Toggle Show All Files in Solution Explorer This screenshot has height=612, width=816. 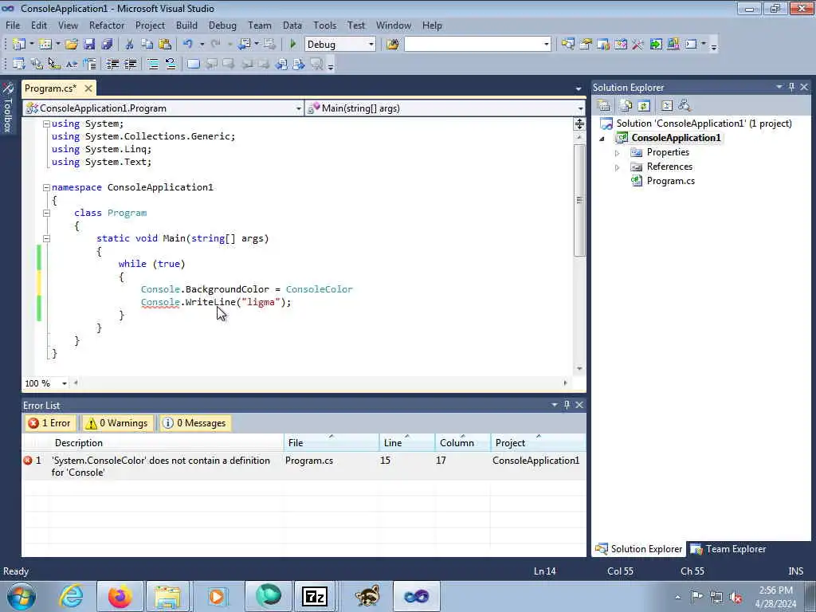(626, 106)
